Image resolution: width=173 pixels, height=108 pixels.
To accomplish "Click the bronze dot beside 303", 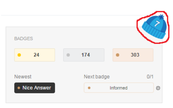I will [118, 55].
